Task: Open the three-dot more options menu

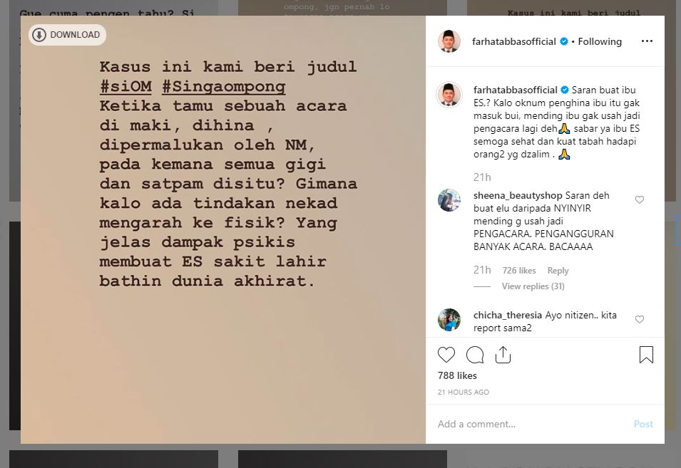Action: click(x=647, y=41)
